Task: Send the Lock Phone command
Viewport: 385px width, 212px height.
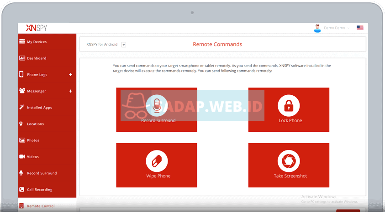Action: click(x=289, y=110)
